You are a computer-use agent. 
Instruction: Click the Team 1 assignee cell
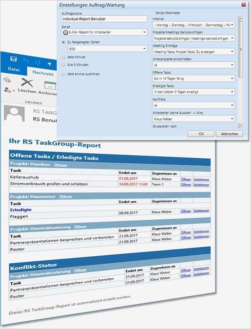(158, 184)
